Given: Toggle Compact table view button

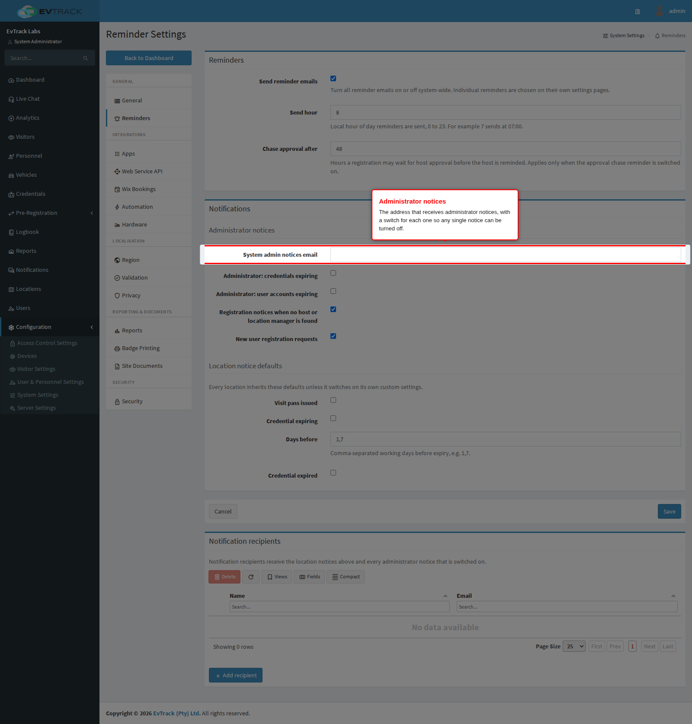Looking at the screenshot, I should pyautogui.click(x=346, y=577).
